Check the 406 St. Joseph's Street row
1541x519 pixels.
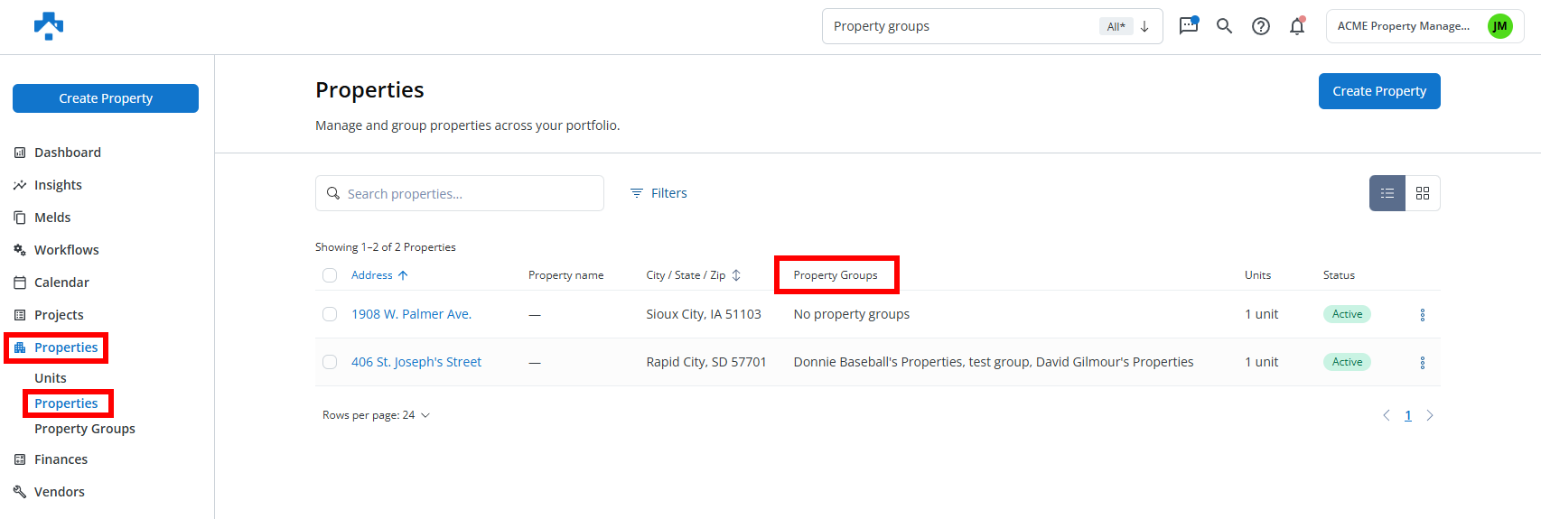330,362
